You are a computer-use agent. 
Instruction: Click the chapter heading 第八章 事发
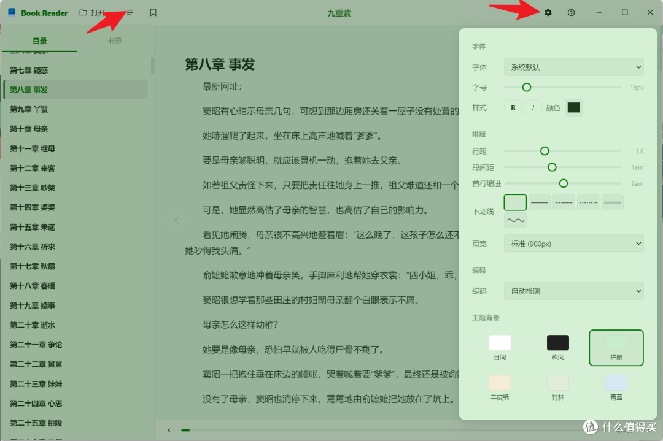click(220, 64)
